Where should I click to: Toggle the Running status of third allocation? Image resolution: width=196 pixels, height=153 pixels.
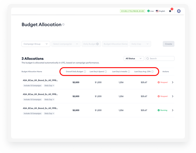[163, 110]
